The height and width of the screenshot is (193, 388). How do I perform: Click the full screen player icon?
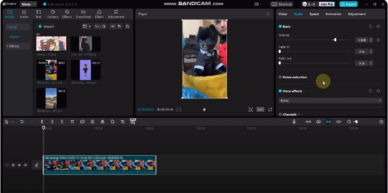pos(270,109)
